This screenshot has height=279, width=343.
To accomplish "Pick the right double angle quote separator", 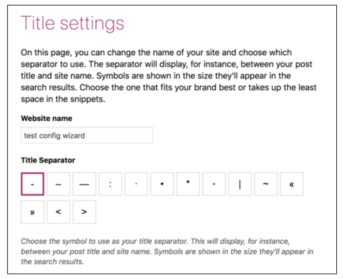I will (x=32, y=212).
